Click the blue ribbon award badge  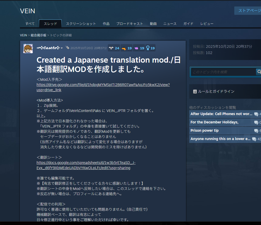(150, 48)
